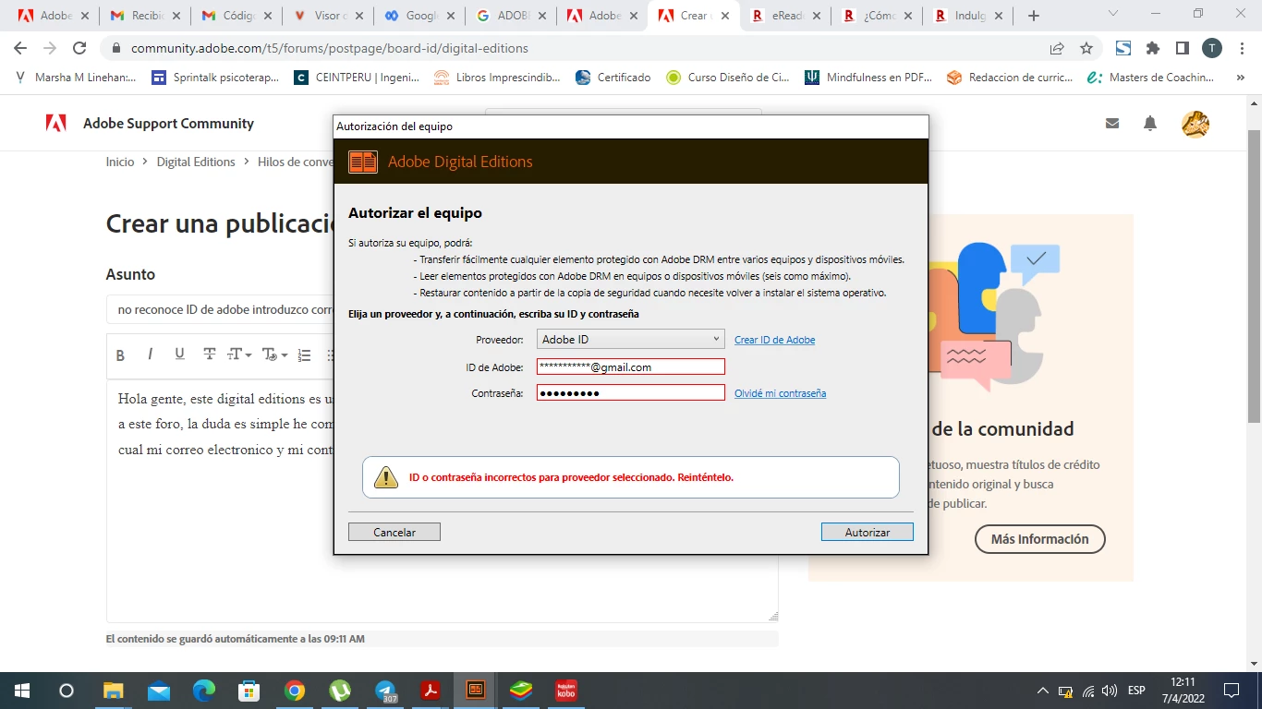Click the Contraseña password field
Screen dimensions: 1262x709
[631, 393]
